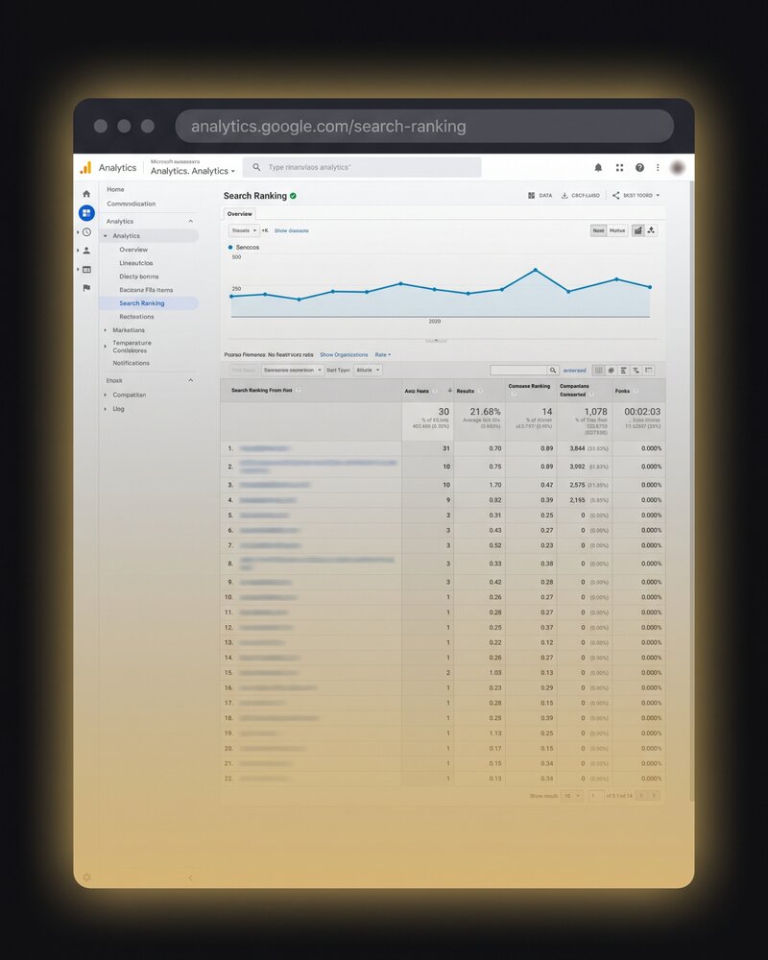Click the Home icon in left rail
The width and height of the screenshot is (768, 960).
click(86, 194)
